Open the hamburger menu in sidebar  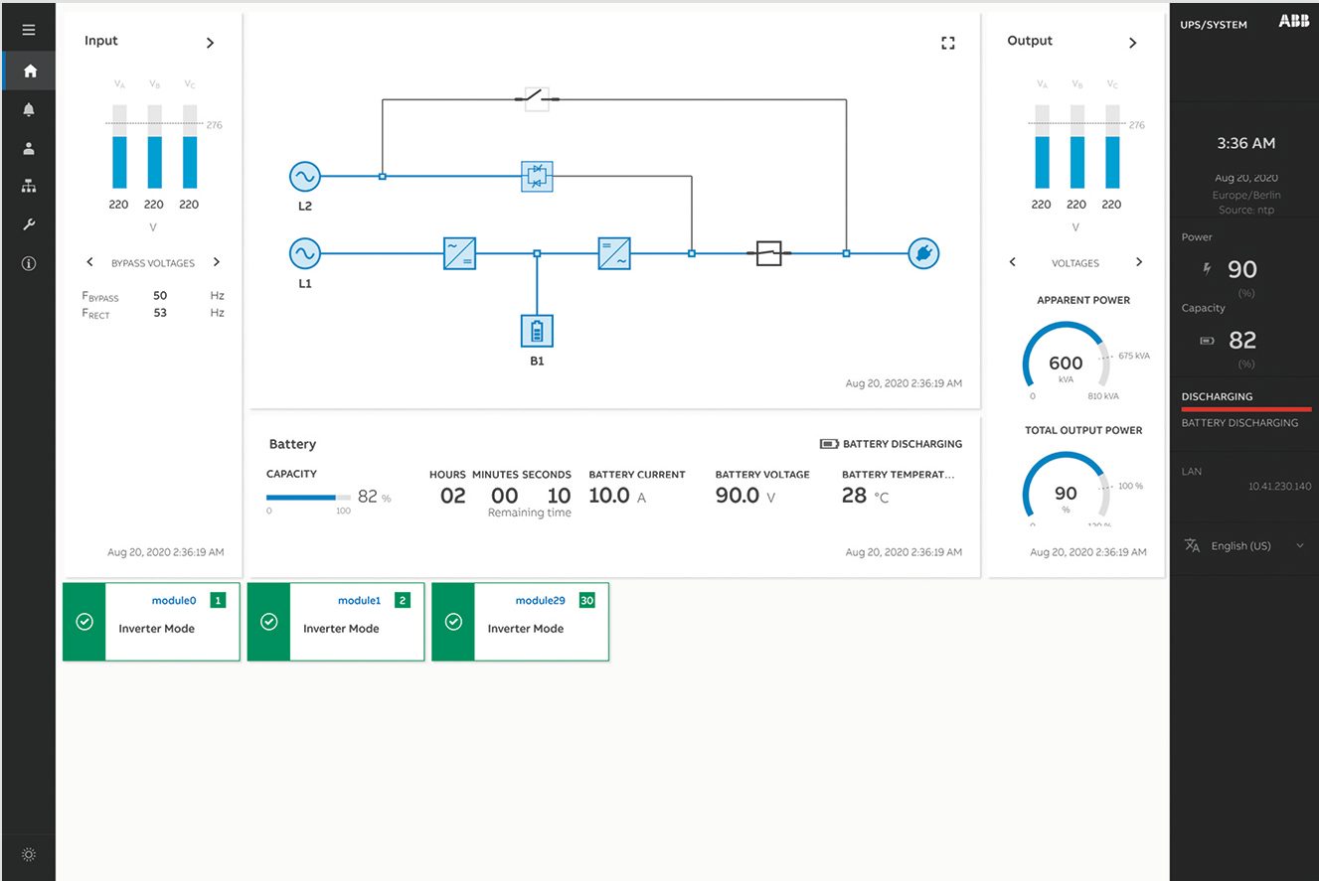(29, 30)
